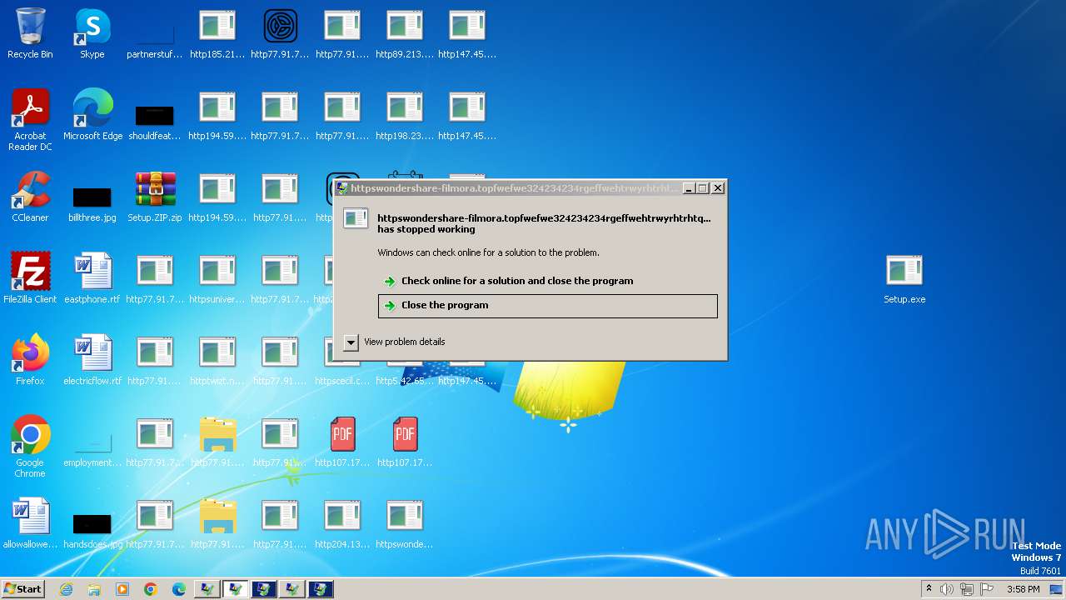Launch Chrome from the taskbar

(x=151, y=589)
